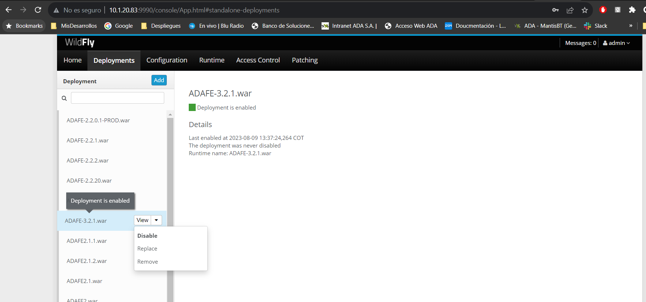646x302 pixels.
Task: Click the deployment filter text field
Action: [117, 98]
